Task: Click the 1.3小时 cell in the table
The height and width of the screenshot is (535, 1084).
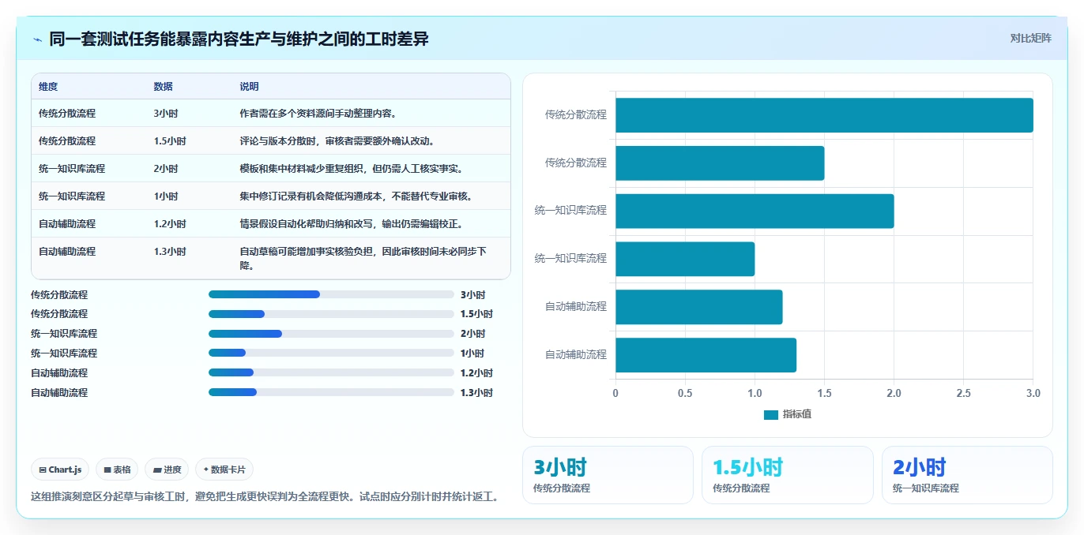Action: click(x=170, y=251)
